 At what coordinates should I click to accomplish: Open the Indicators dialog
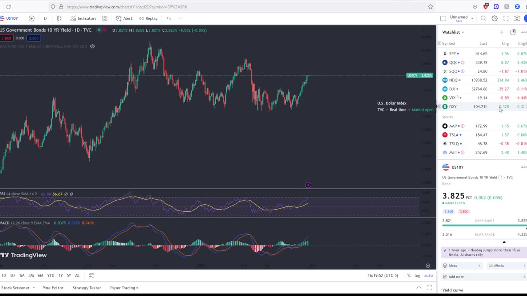(83, 18)
